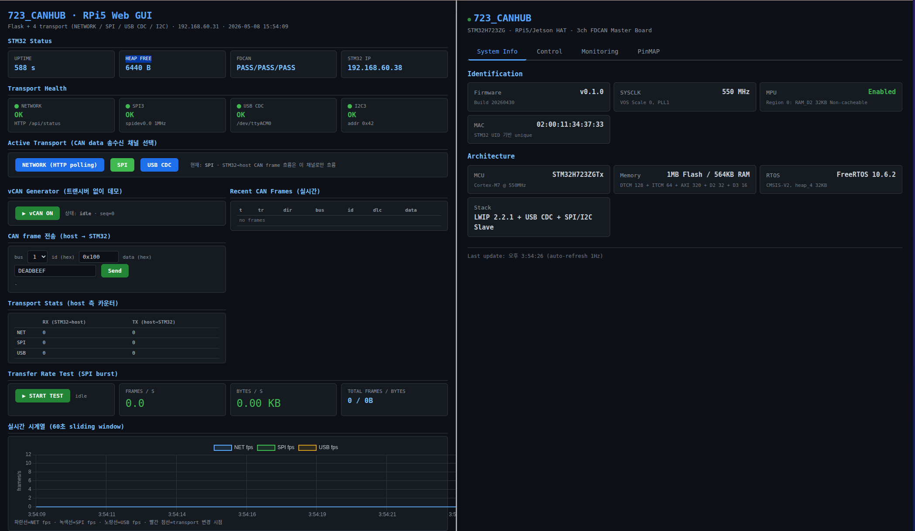Screen dimensions: 915x531
Task: Click the 'no frames' row in Recent CAN Frames
Action: (339, 220)
